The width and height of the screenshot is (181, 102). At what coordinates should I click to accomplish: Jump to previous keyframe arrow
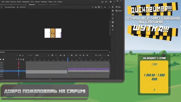48,56
